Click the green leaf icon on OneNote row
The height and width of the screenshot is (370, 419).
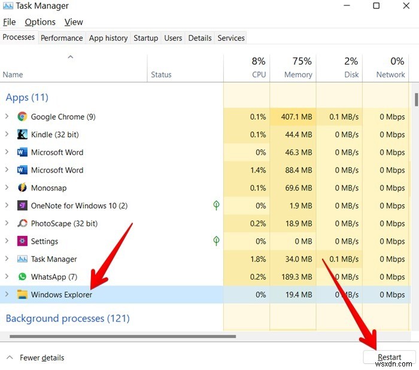[216, 205]
